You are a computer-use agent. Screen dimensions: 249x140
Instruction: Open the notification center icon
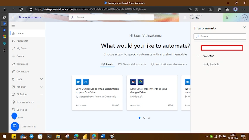coord(243,136)
